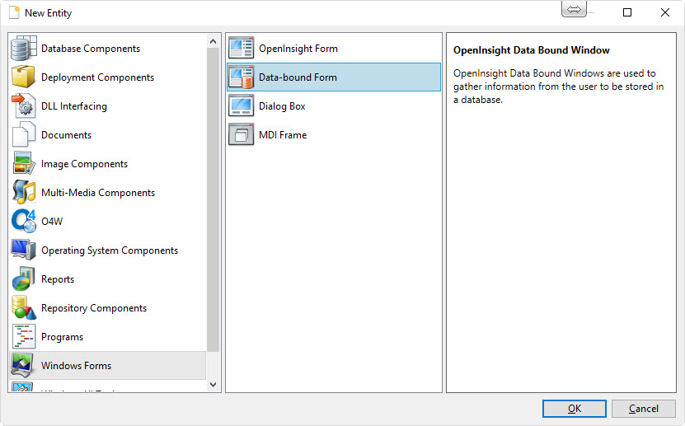Click the OpenInsight Data Bound Window heading

[531, 50]
